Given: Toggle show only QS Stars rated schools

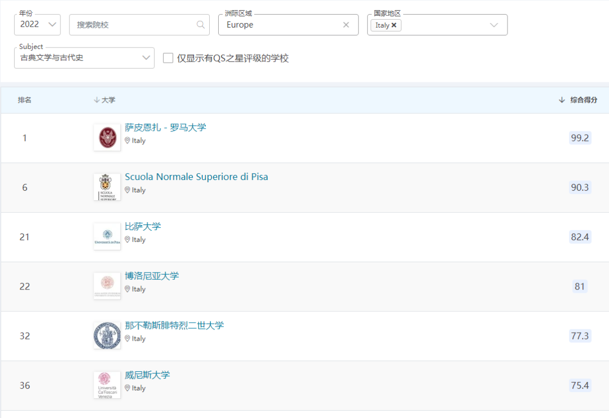Looking at the screenshot, I should [168, 58].
